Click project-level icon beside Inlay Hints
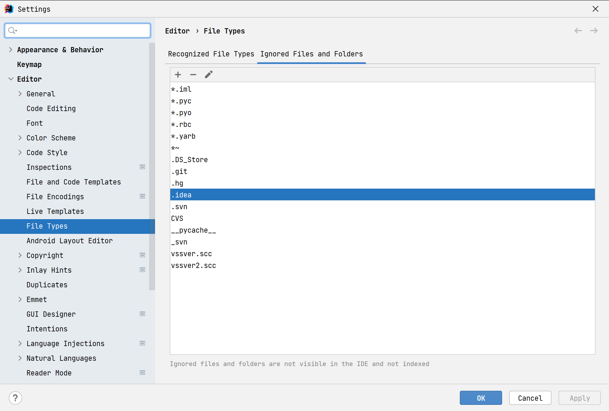Image resolution: width=609 pixels, height=411 pixels. [x=142, y=270]
